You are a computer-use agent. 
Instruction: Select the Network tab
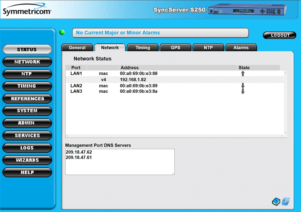pos(110,48)
